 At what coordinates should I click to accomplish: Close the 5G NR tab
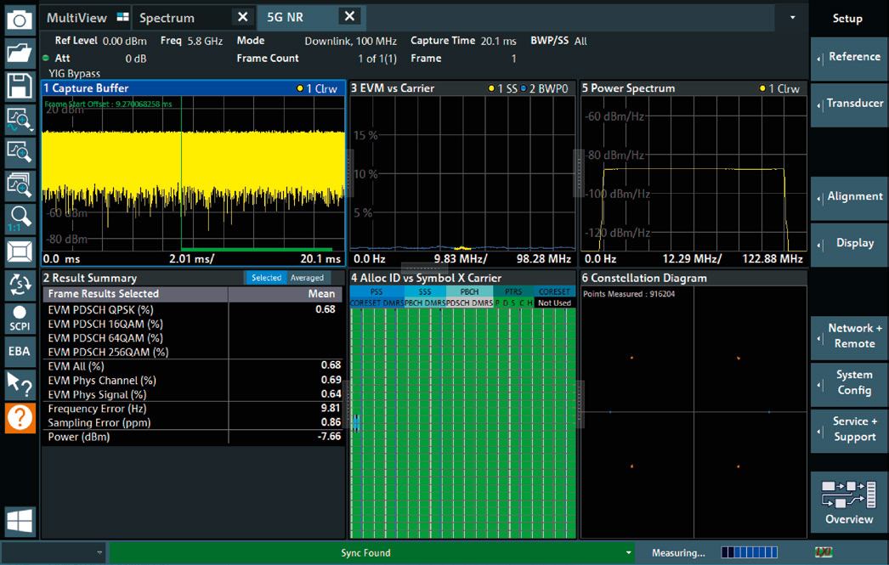pyautogui.click(x=349, y=16)
